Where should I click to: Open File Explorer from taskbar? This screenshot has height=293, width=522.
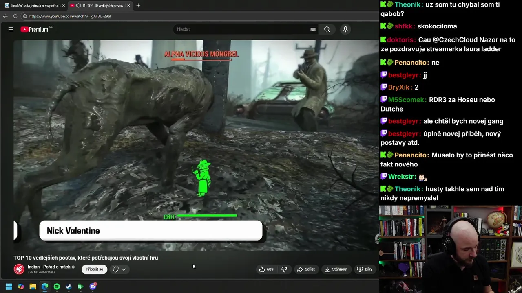pos(33,286)
